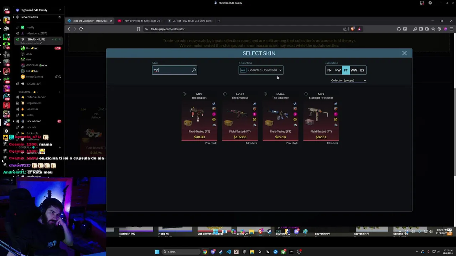Viewport: 456px width, 256px height.
Task: Click Price check under M4A4 The Emperor
Action: (292, 143)
